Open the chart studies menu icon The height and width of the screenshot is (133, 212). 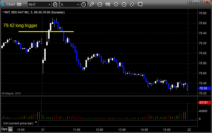[x=100, y=4]
